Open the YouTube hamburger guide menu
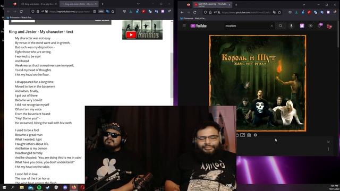Screen dimensions: 340x191 coord(184,26)
